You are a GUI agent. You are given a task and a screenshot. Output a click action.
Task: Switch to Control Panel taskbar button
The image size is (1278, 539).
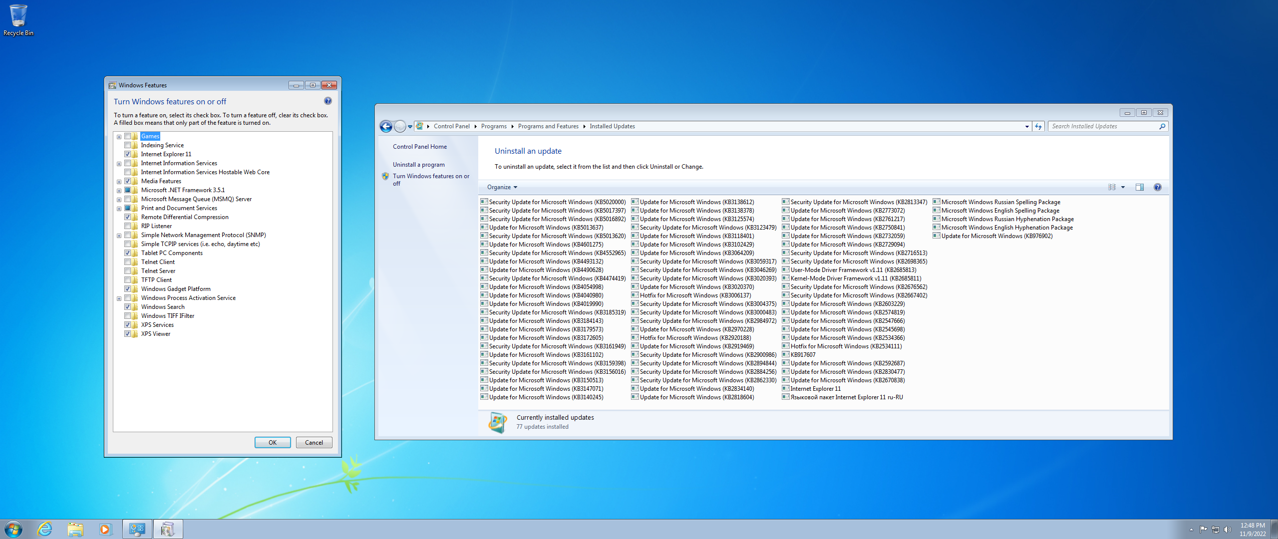point(137,529)
